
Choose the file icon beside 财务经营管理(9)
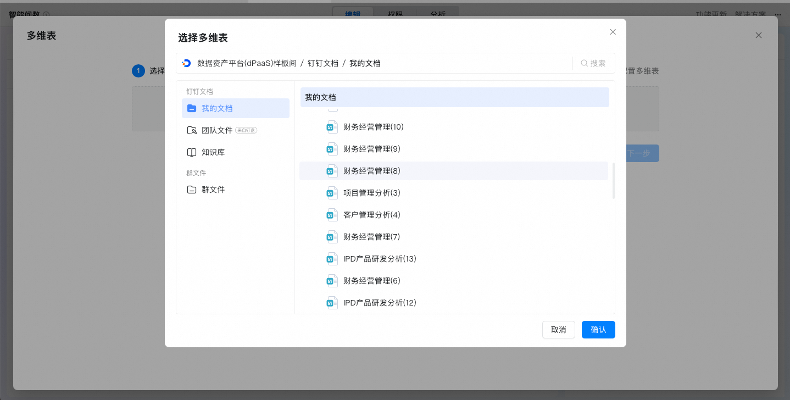332,149
